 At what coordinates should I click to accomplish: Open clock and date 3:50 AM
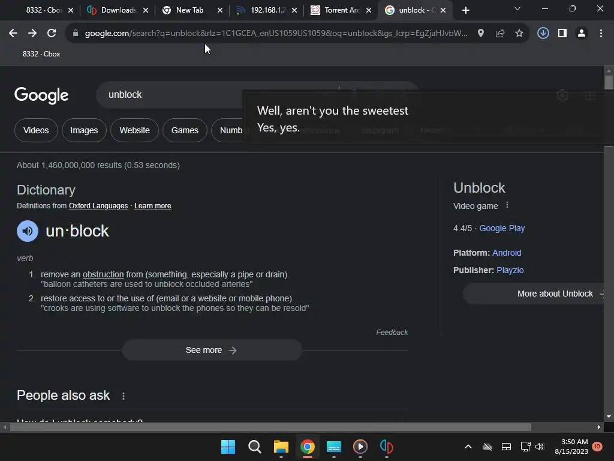click(571, 447)
